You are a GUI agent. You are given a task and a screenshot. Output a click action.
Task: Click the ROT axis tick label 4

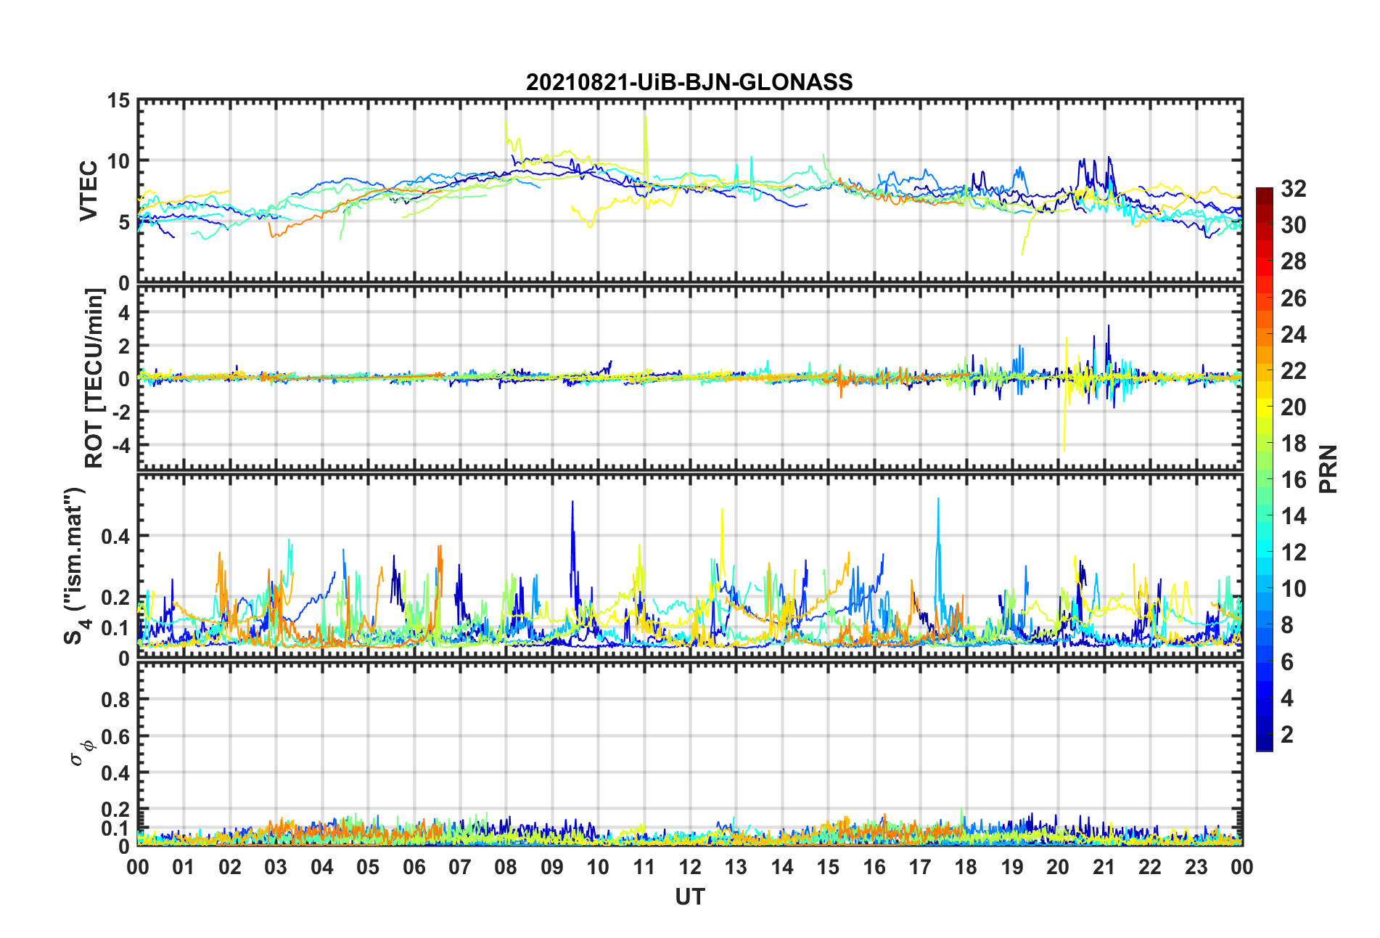tap(125, 313)
